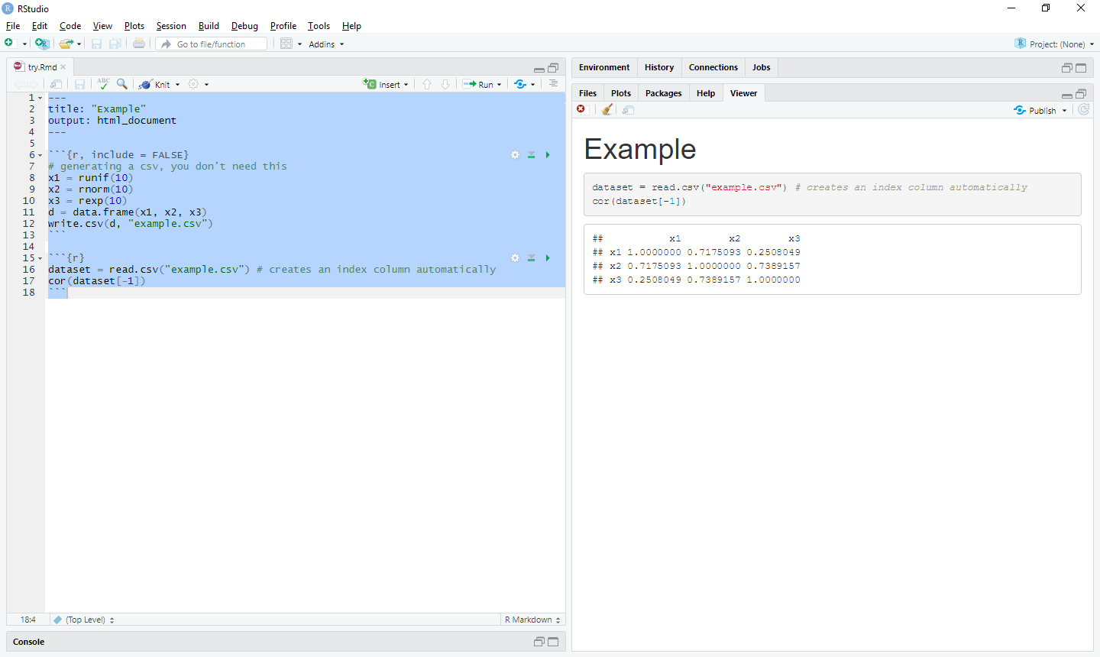
Task: Open the R Markdown file type selector
Action: (532, 620)
